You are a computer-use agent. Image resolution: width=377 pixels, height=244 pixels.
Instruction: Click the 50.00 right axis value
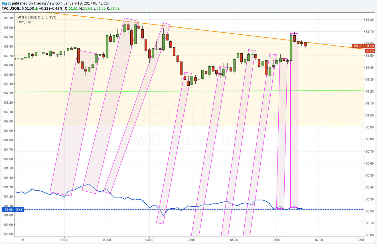(370, 235)
